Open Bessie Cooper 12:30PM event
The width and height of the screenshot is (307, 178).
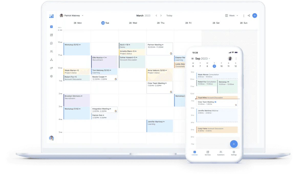point(104,78)
